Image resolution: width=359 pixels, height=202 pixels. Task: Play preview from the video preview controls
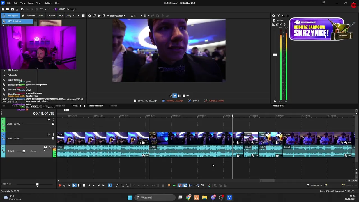point(174,95)
